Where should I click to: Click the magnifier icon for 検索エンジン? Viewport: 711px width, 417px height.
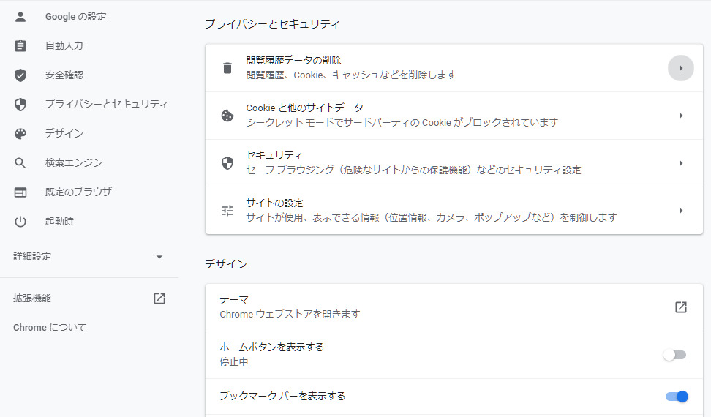[20, 162]
